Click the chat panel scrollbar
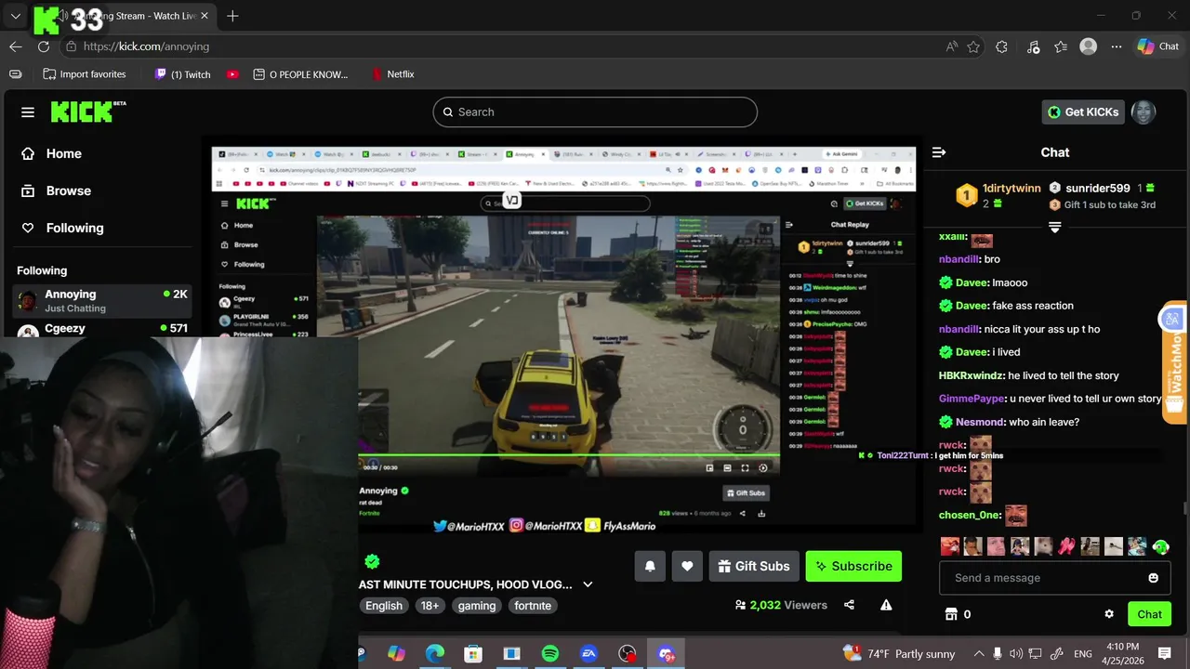The image size is (1190, 669). 1184,507
